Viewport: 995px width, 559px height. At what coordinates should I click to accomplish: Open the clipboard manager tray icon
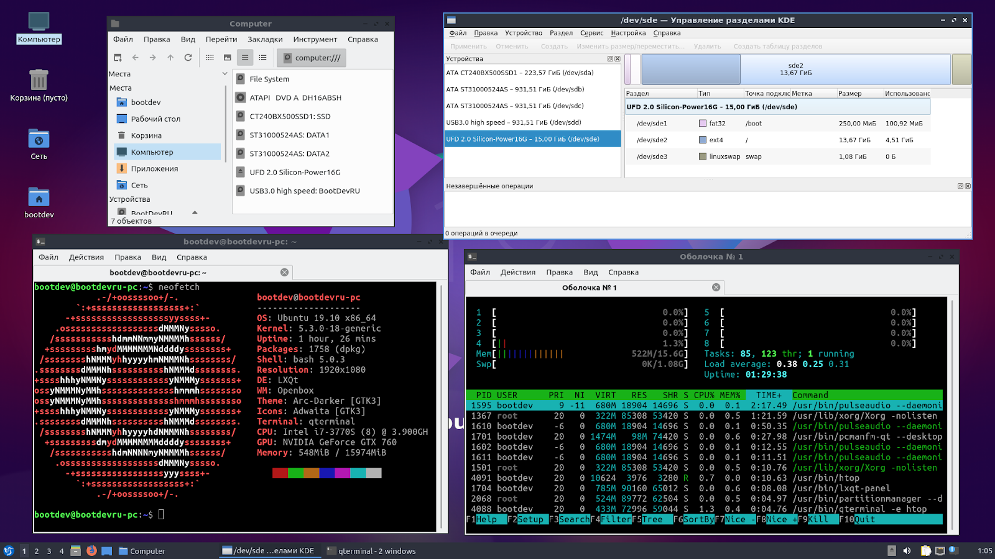click(x=925, y=551)
